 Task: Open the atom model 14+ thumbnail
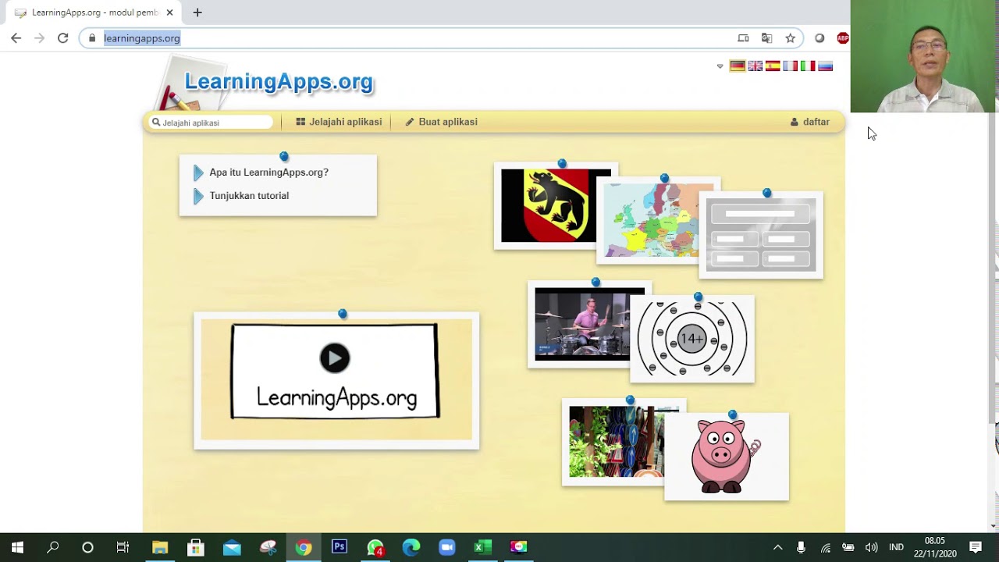(692, 339)
